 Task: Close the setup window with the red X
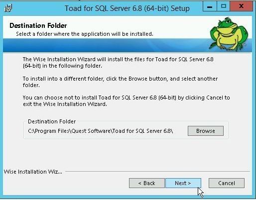[x=242, y=6]
